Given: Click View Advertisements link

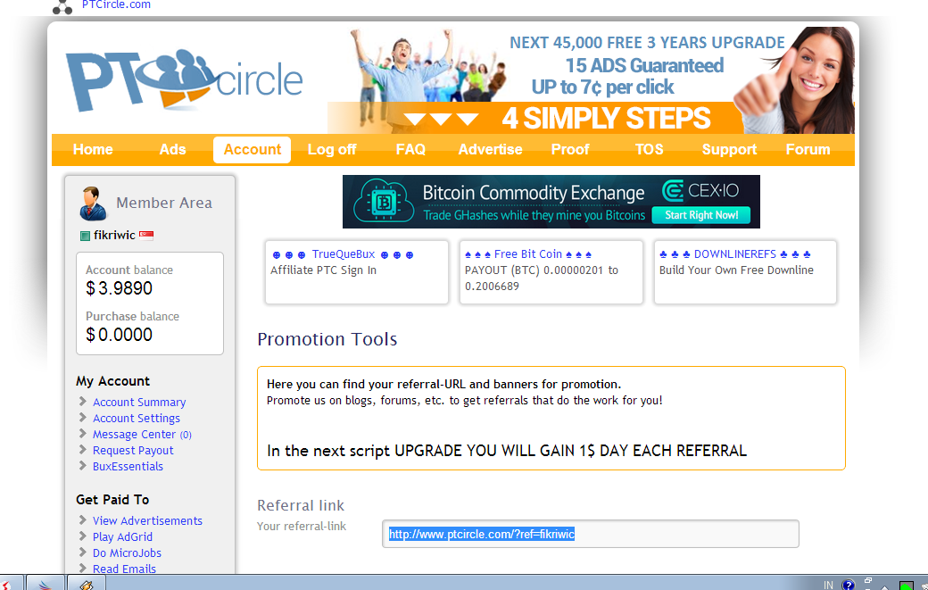Looking at the screenshot, I should 147,520.
